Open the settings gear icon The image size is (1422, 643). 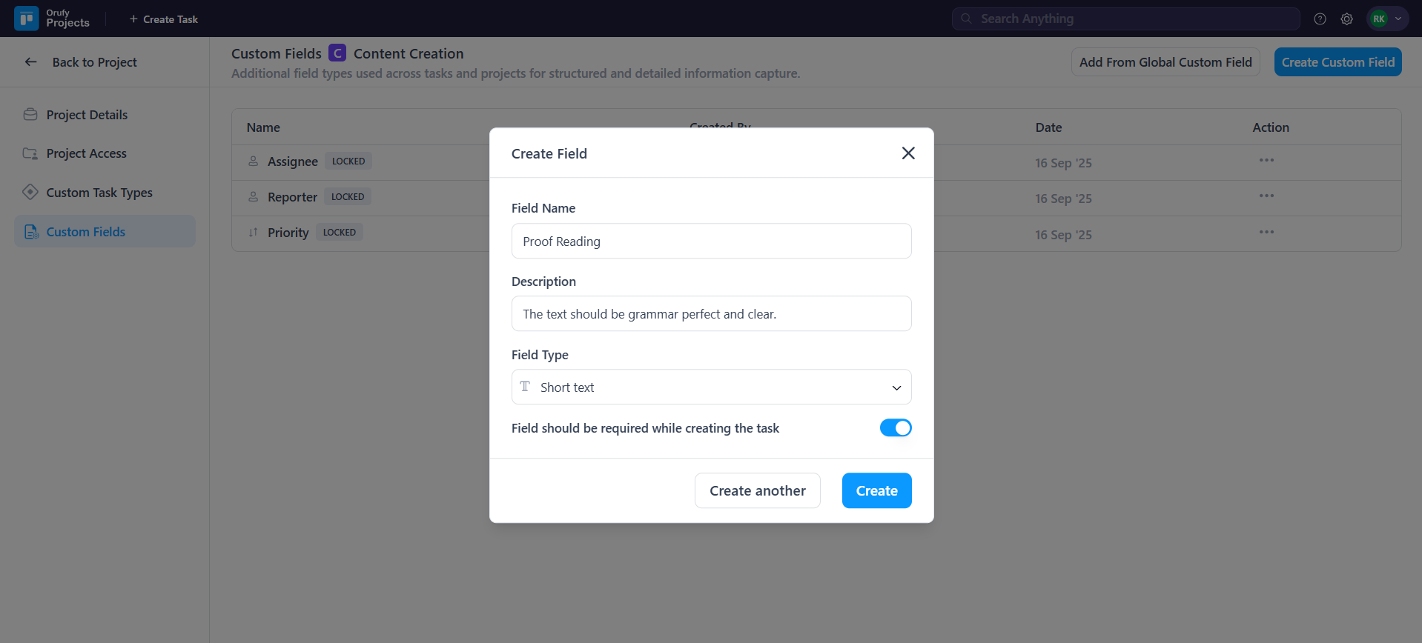(x=1346, y=19)
